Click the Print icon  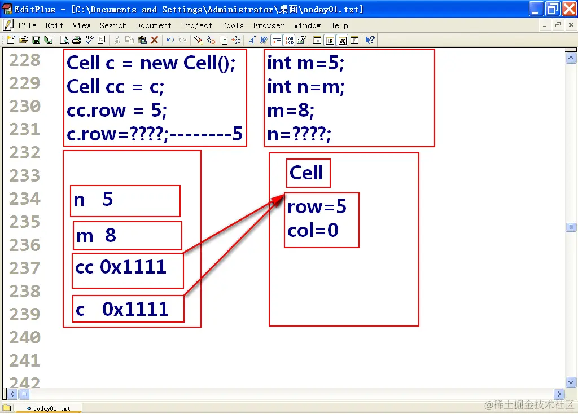click(77, 40)
